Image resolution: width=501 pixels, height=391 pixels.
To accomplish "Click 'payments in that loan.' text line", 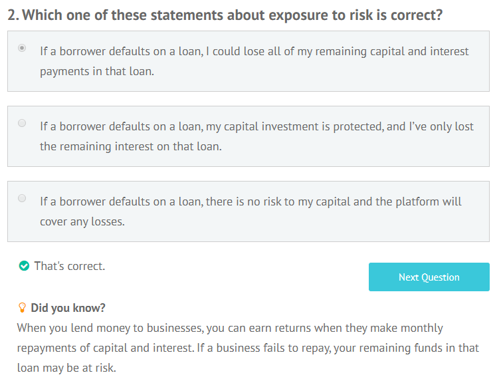I will click(97, 72).
